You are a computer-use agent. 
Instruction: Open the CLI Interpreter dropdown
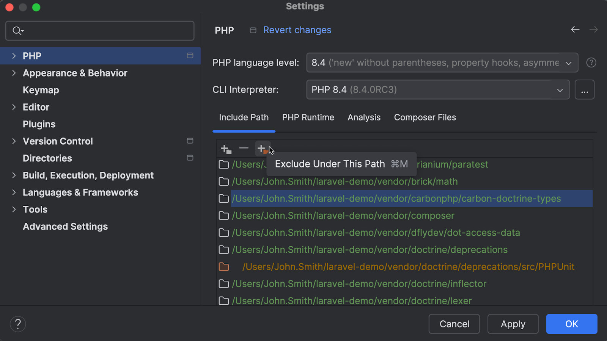559,90
